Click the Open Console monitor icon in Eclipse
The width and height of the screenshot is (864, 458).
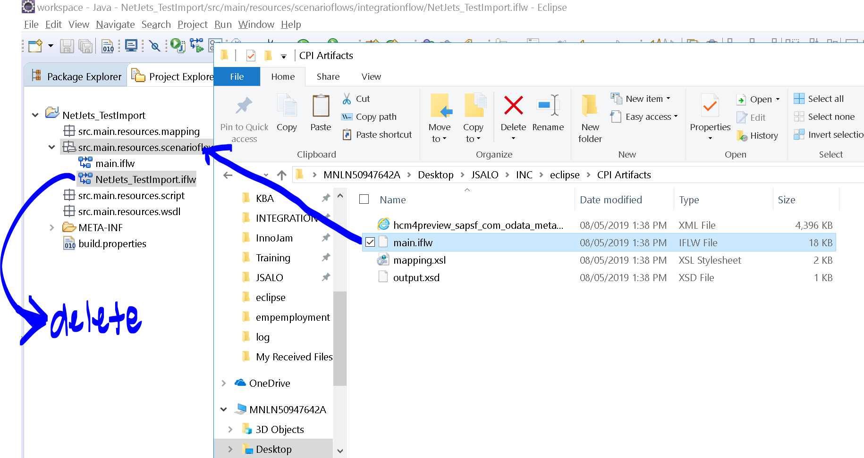click(131, 46)
